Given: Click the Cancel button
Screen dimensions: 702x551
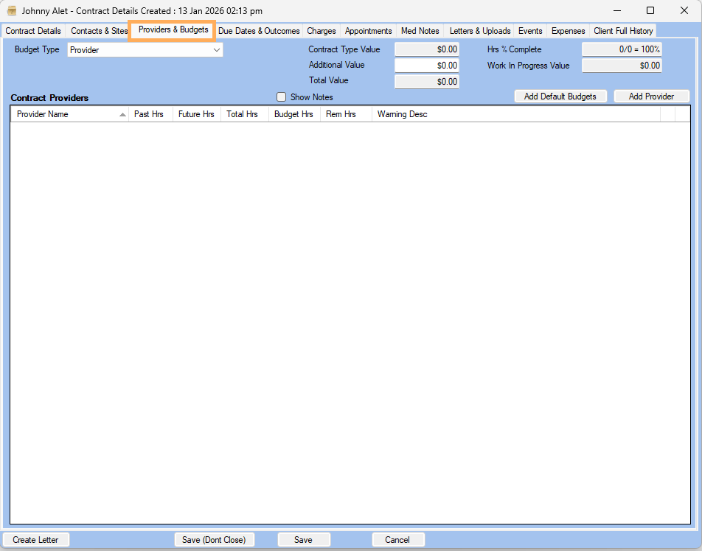Looking at the screenshot, I should point(397,540).
